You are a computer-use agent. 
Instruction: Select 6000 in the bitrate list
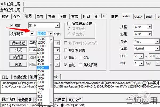[x=43, y=53]
